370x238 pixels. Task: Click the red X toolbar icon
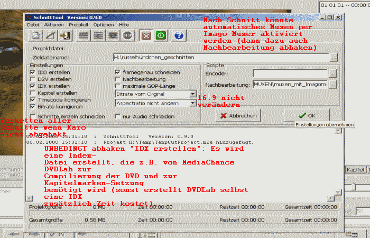[146, 36]
